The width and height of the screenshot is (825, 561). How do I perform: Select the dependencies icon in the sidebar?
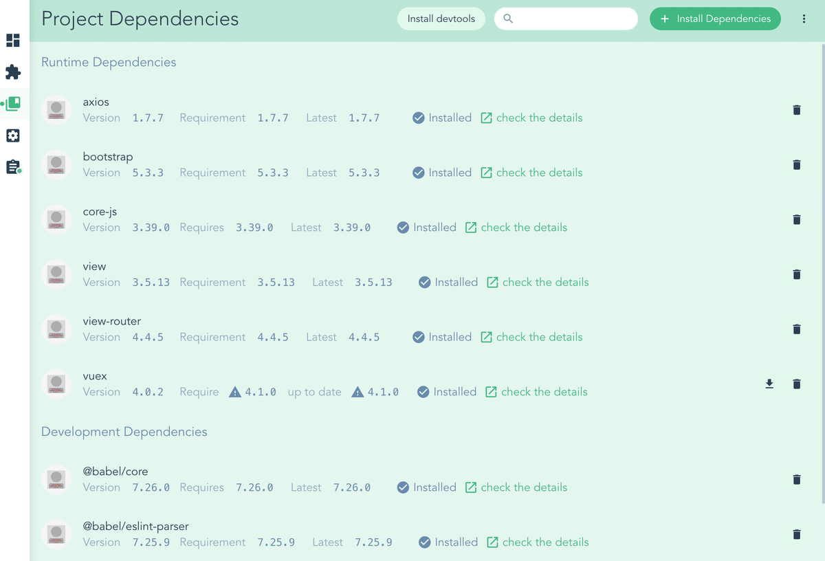[13, 104]
